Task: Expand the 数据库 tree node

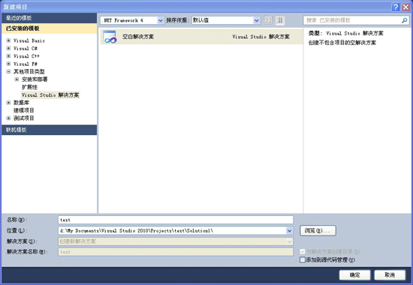Action: click(8, 102)
